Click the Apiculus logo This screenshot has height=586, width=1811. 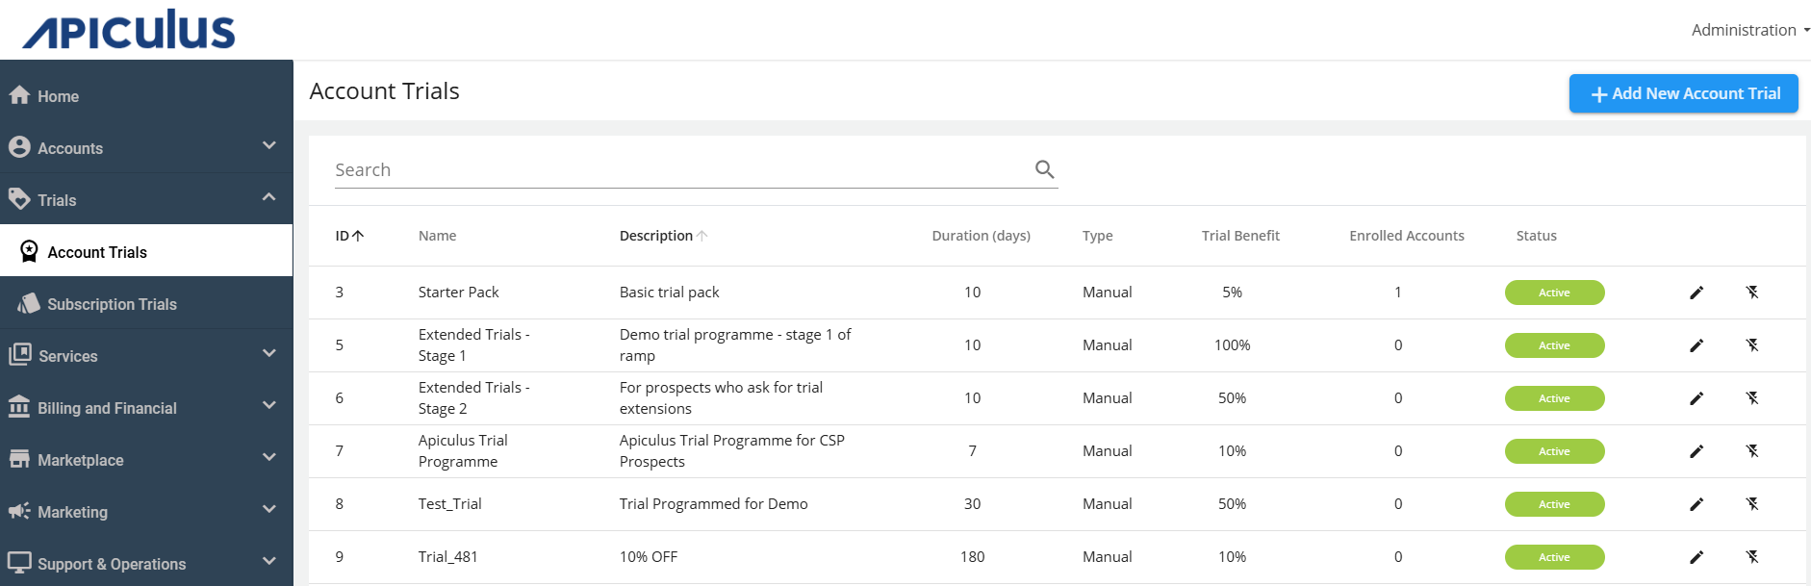(129, 30)
